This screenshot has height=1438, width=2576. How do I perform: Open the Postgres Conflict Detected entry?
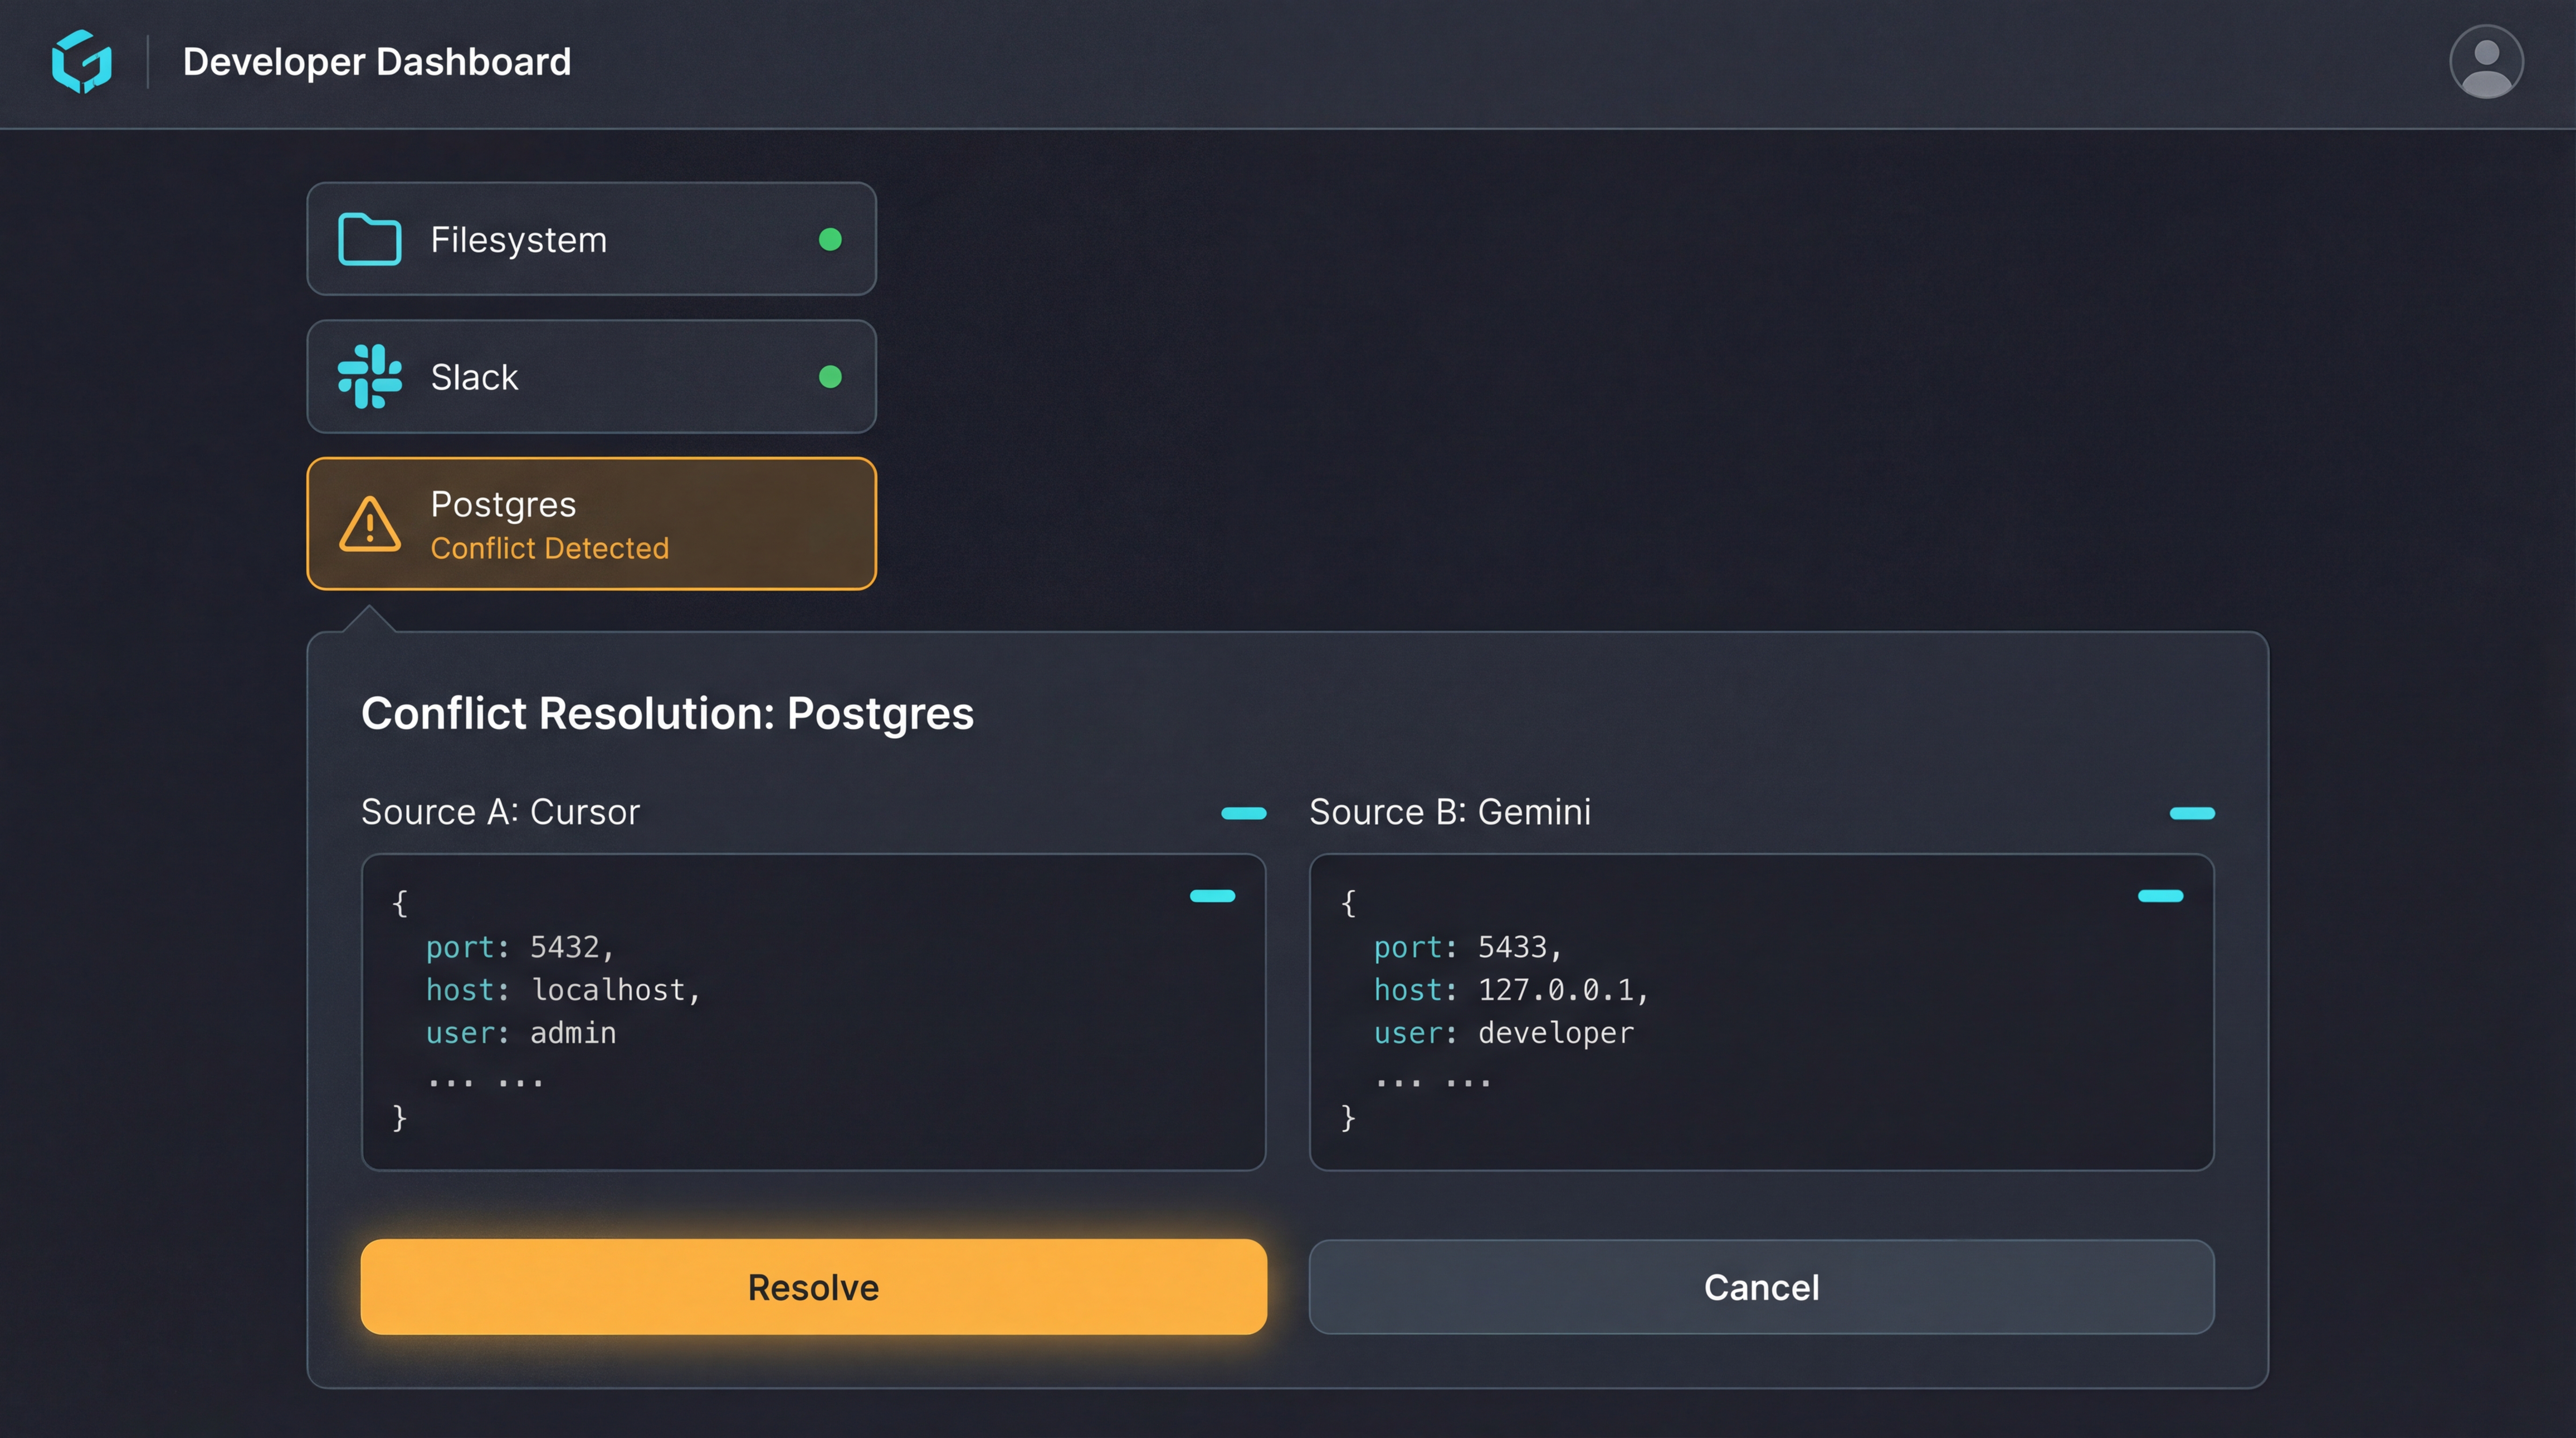pyautogui.click(x=591, y=524)
